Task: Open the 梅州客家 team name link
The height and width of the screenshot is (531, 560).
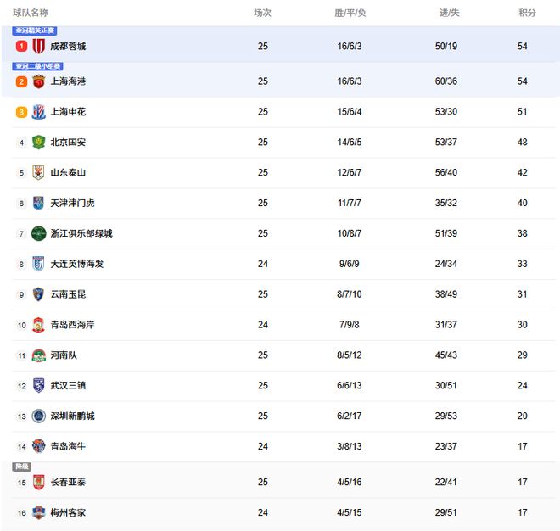Action: [x=68, y=512]
